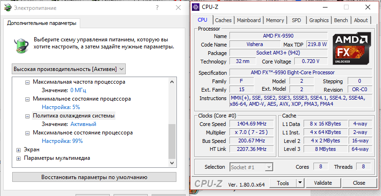Click the green battery plug icon
Viewport: 381px width, 196px height.
(22, 45)
